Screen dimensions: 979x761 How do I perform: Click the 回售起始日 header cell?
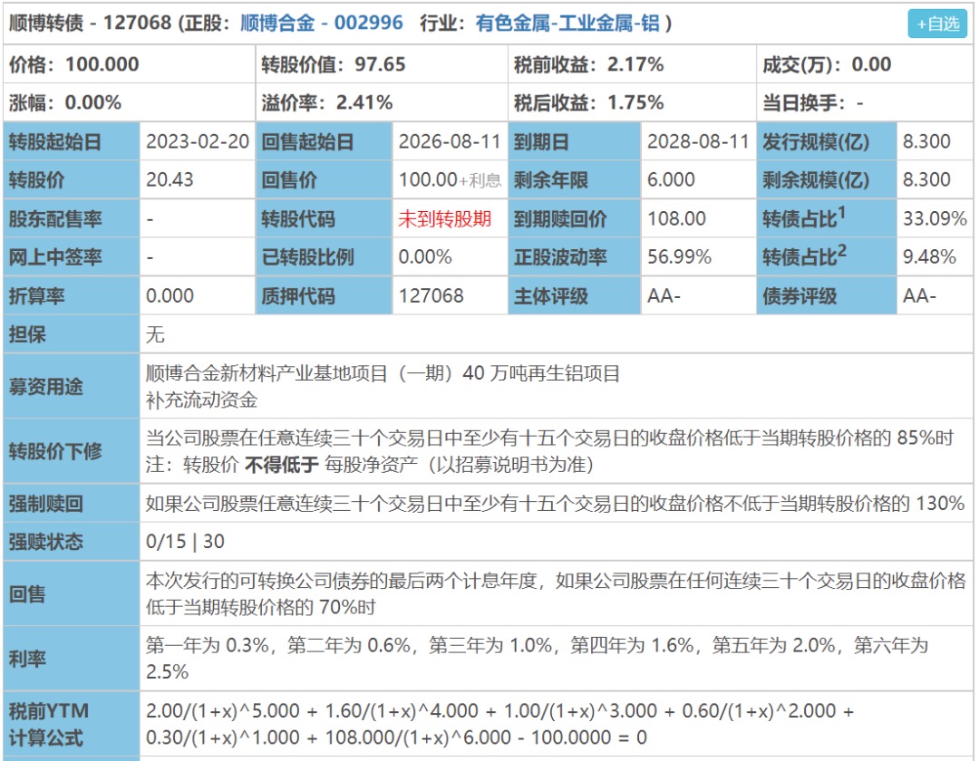pyautogui.click(x=324, y=141)
